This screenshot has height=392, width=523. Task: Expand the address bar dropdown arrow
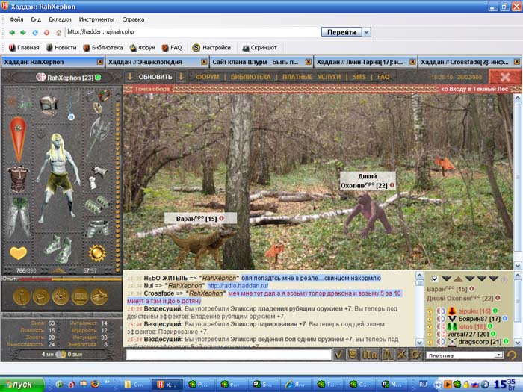[x=365, y=32]
